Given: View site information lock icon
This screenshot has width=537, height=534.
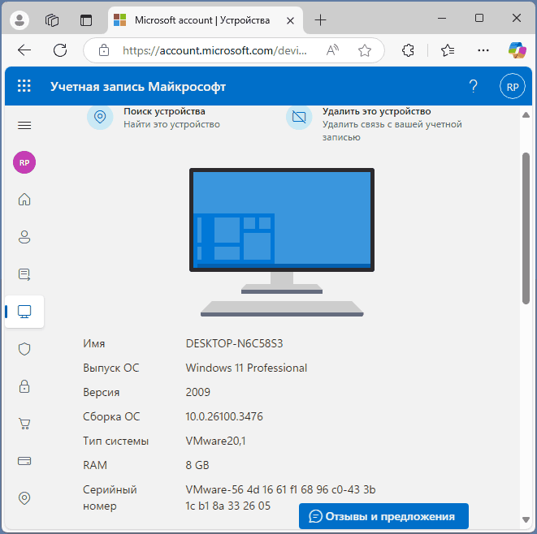Looking at the screenshot, I should pyautogui.click(x=104, y=50).
